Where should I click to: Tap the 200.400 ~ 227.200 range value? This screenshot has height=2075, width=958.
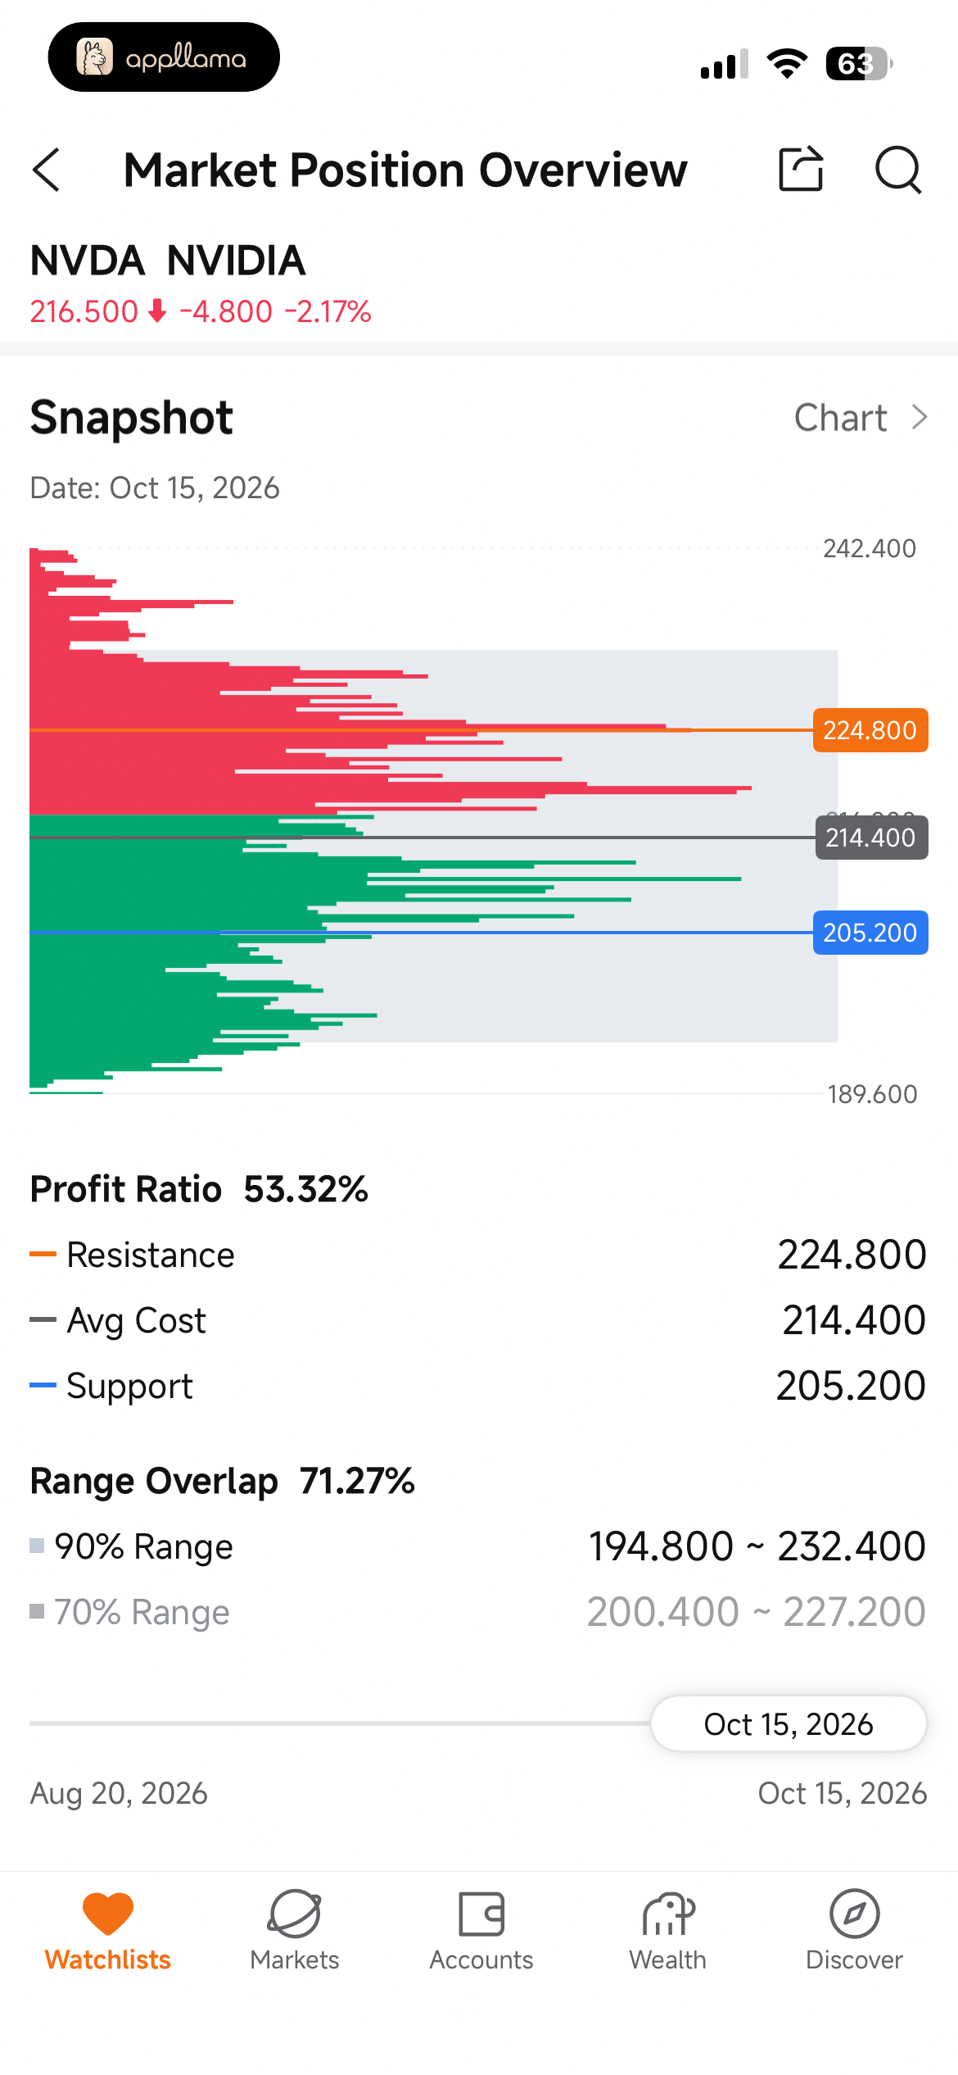(757, 1612)
